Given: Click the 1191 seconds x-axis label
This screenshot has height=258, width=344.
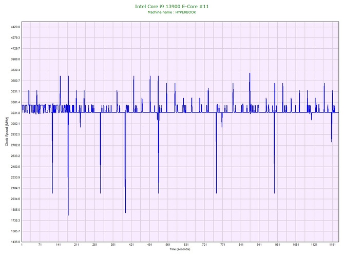Looking at the screenshot, I should tap(332, 245).
